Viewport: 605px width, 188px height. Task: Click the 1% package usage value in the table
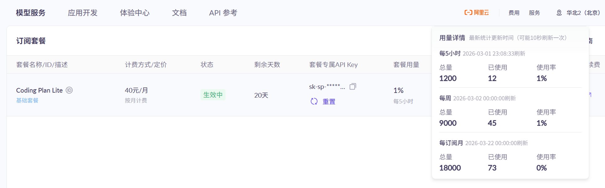[398, 90]
